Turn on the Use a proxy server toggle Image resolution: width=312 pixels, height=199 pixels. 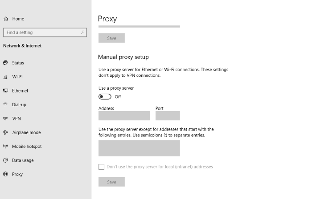(x=105, y=96)
